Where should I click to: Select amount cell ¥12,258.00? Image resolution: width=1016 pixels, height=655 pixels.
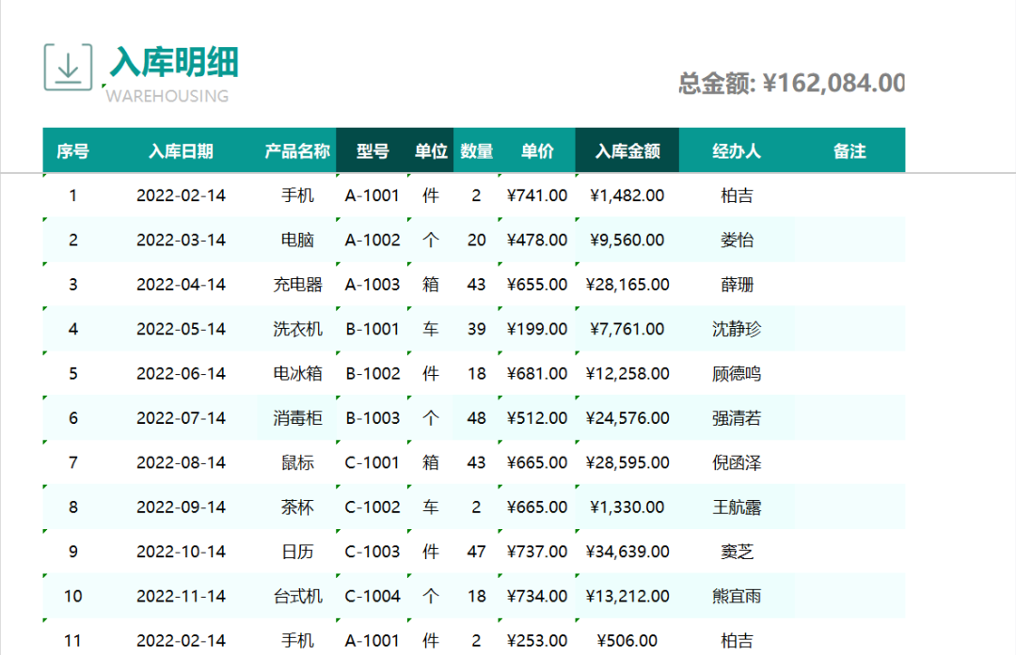pos(627,373)
